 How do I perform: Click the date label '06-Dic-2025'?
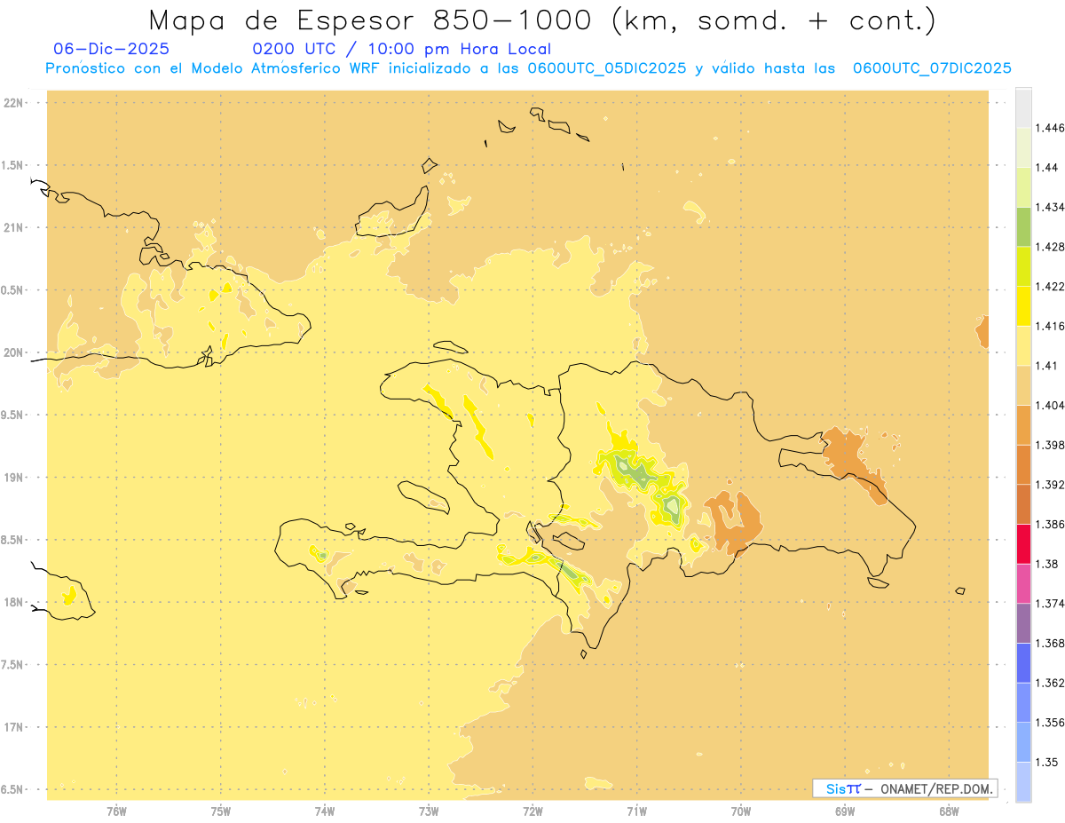[112, 50]
